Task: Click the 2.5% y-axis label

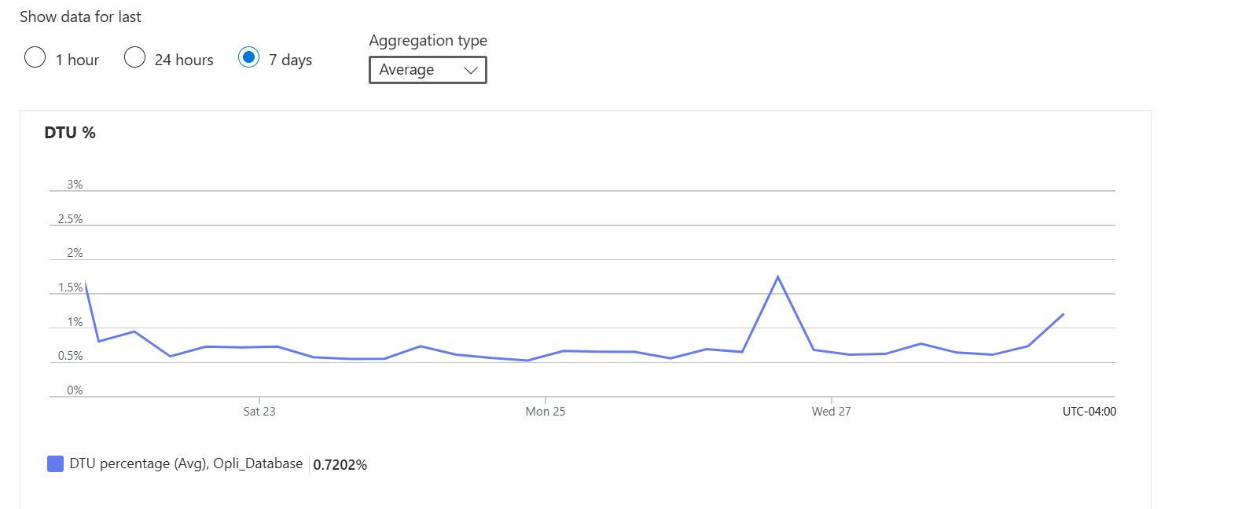Action: 71,219
